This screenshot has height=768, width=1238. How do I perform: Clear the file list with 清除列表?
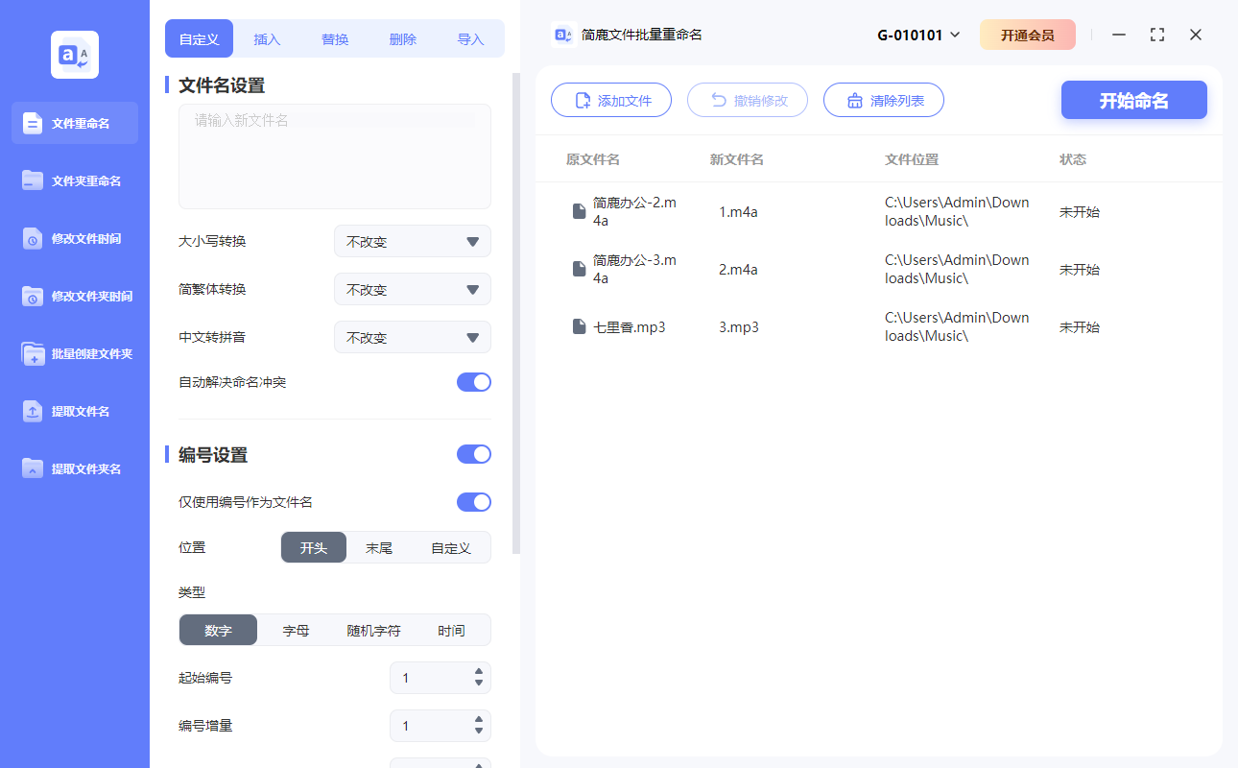883,100
